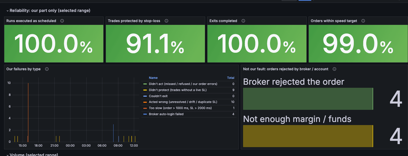Open the Our failures by type panel title
The image size is (408, 156).
[23, 69]
